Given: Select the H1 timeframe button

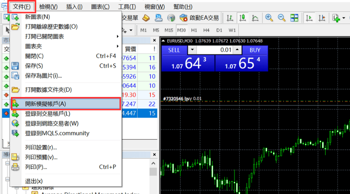Looking at the screenshot, I should pyautogui.click(x=194, y=30).
